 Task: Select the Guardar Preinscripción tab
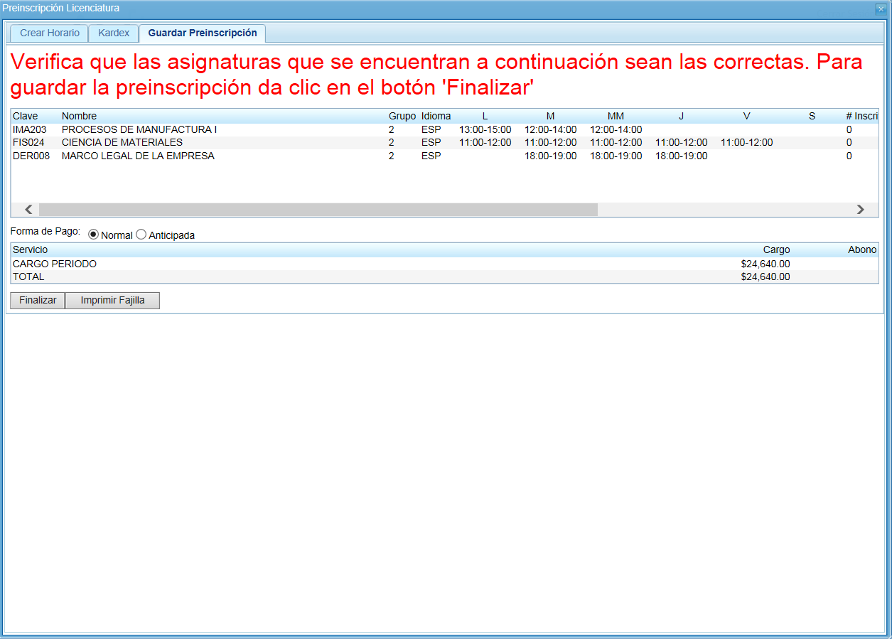202,33
